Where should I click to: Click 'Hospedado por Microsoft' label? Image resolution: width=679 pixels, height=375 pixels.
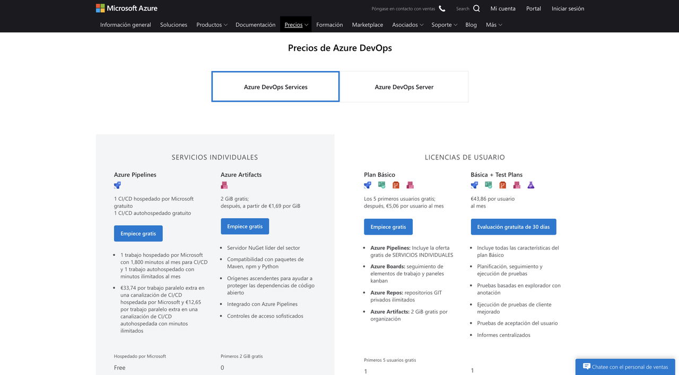140,356
